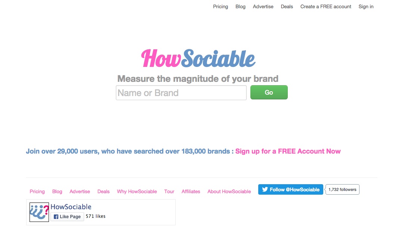Click the HowSociable question-mark logo thumbnail
This screenshot has width=401, height=238.
39,211
